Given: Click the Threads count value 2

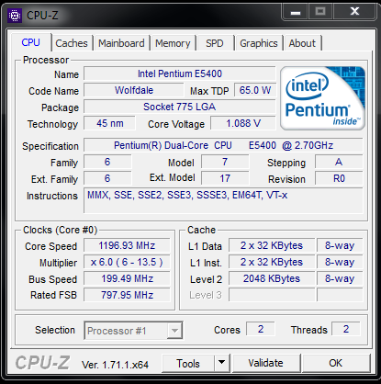Looking at the screenshot, I should click(x=346, y=329).
